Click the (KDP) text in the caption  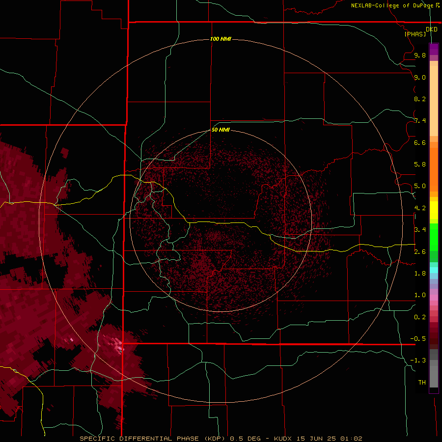pyautogui.click(x=214, y=439)
